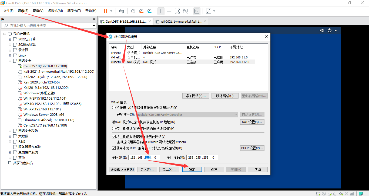Select the NAT 模式 radio button
The image size is (369, 196).
click(x=114, y=122)
